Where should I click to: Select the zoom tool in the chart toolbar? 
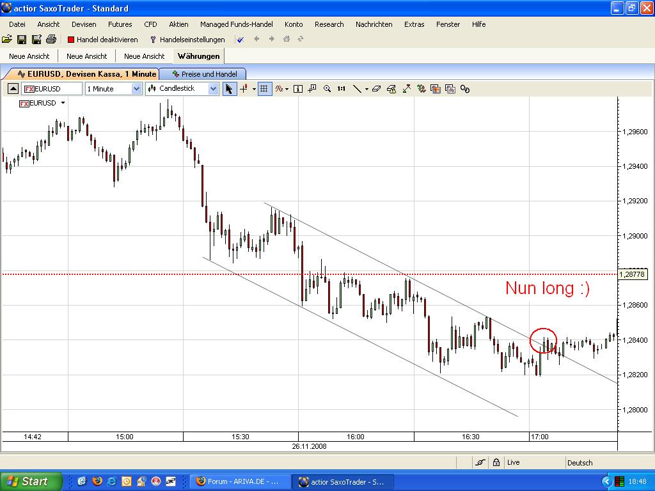(x=326, y=89)
